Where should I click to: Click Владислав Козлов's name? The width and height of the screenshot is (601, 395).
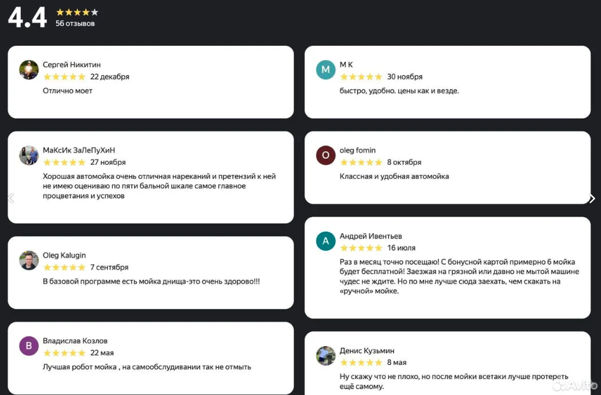click(x=75, y=341)
